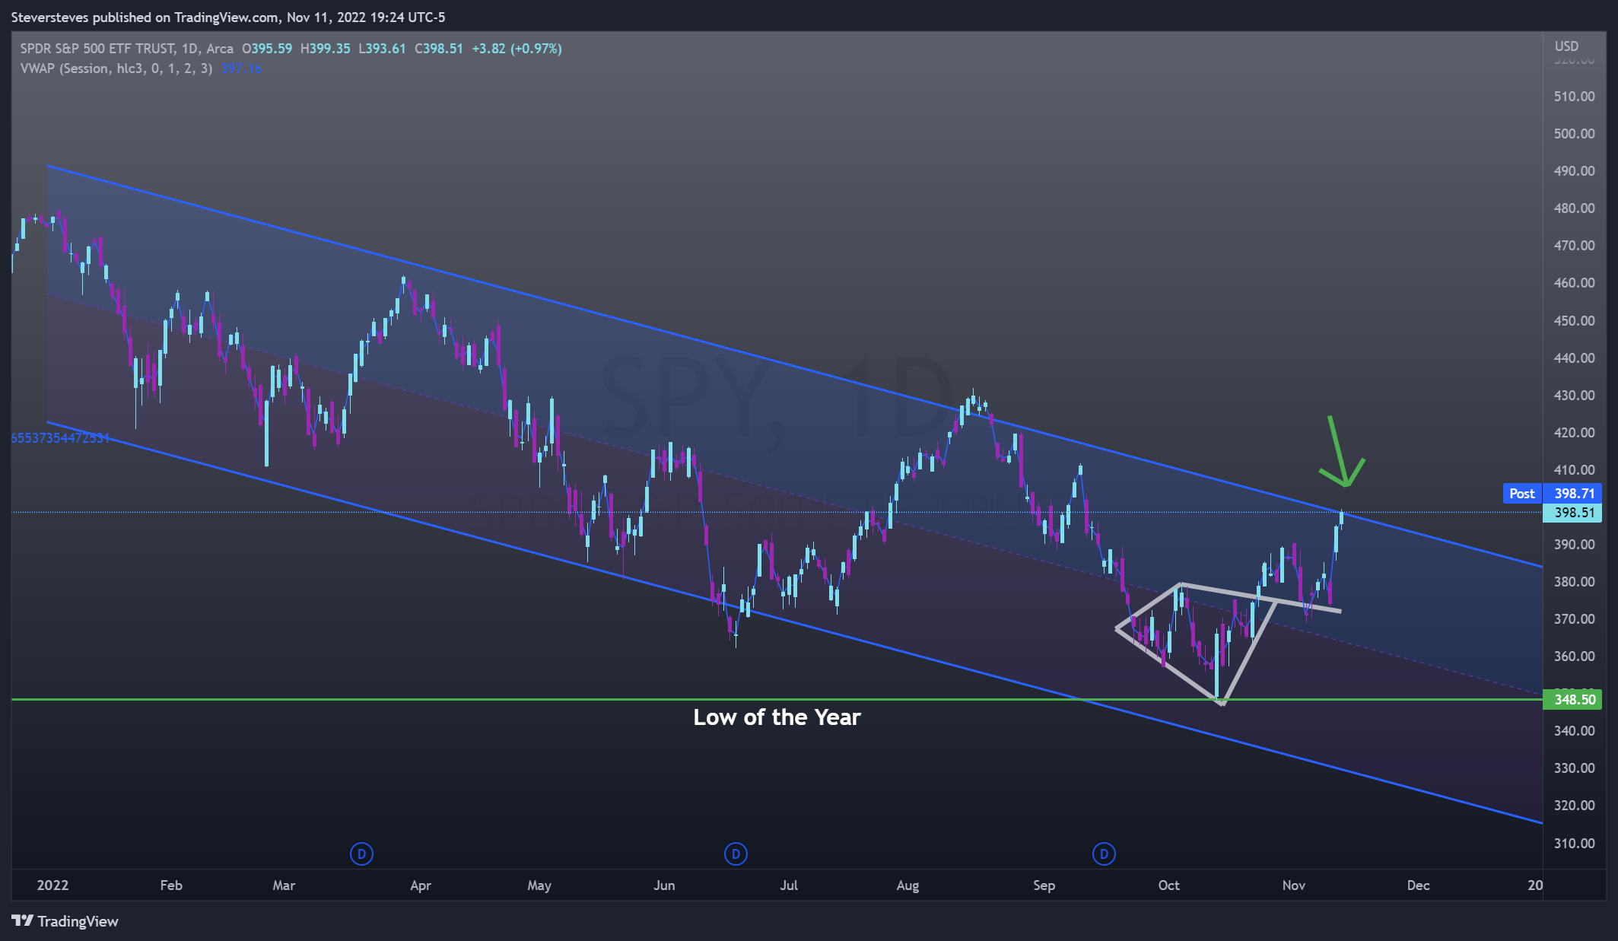1618x941 pixels.
Task: Click the TradingView logo at bottom left
Action: [65, 921]
